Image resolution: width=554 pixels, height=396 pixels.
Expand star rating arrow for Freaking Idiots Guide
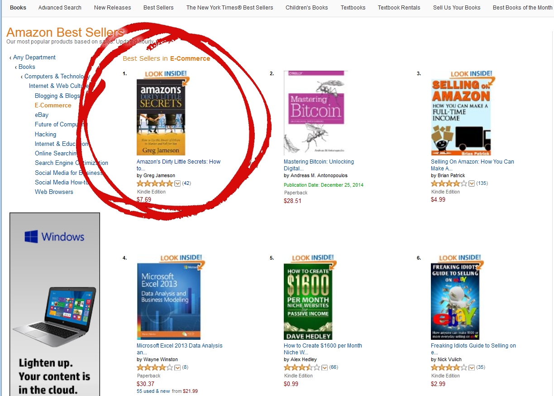pyautogui.click(x=472, y=367)
